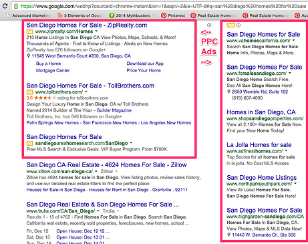
Task: Open San Diego Homes For Sale - ZipRealty.com ad
Action: 87,25
